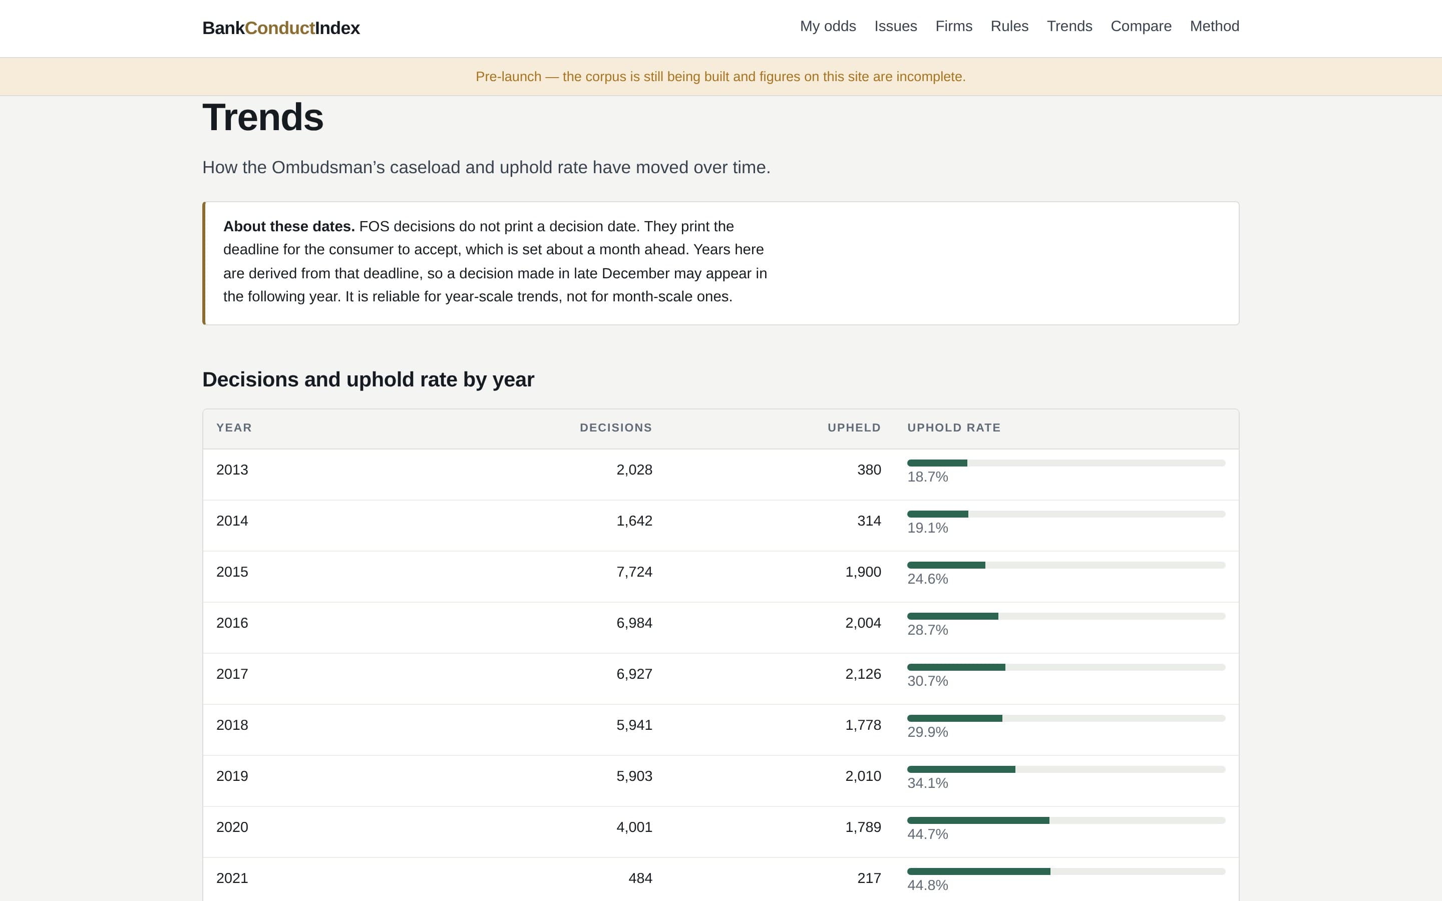The width and height of the screenshot is (1442, 901).
Task: Click upheld value 1,789
Action: (863, 827)
